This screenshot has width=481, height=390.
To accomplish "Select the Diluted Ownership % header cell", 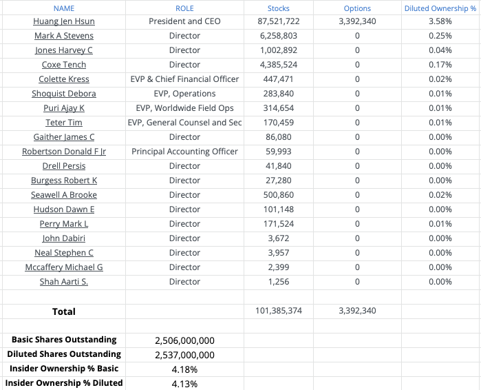I will tap(440, 8).
